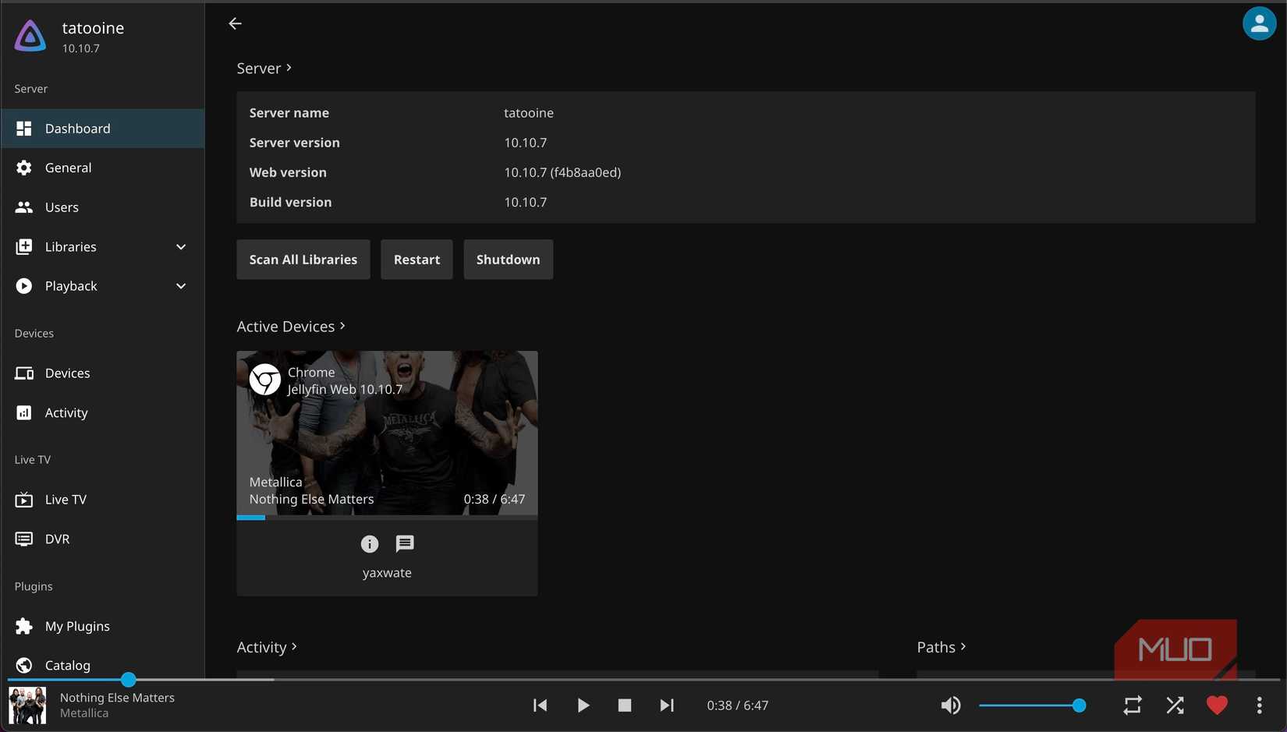Skip to previous track
This screenshot has height=732, width=1287.
pyautogui.click(x=540, y=705)
